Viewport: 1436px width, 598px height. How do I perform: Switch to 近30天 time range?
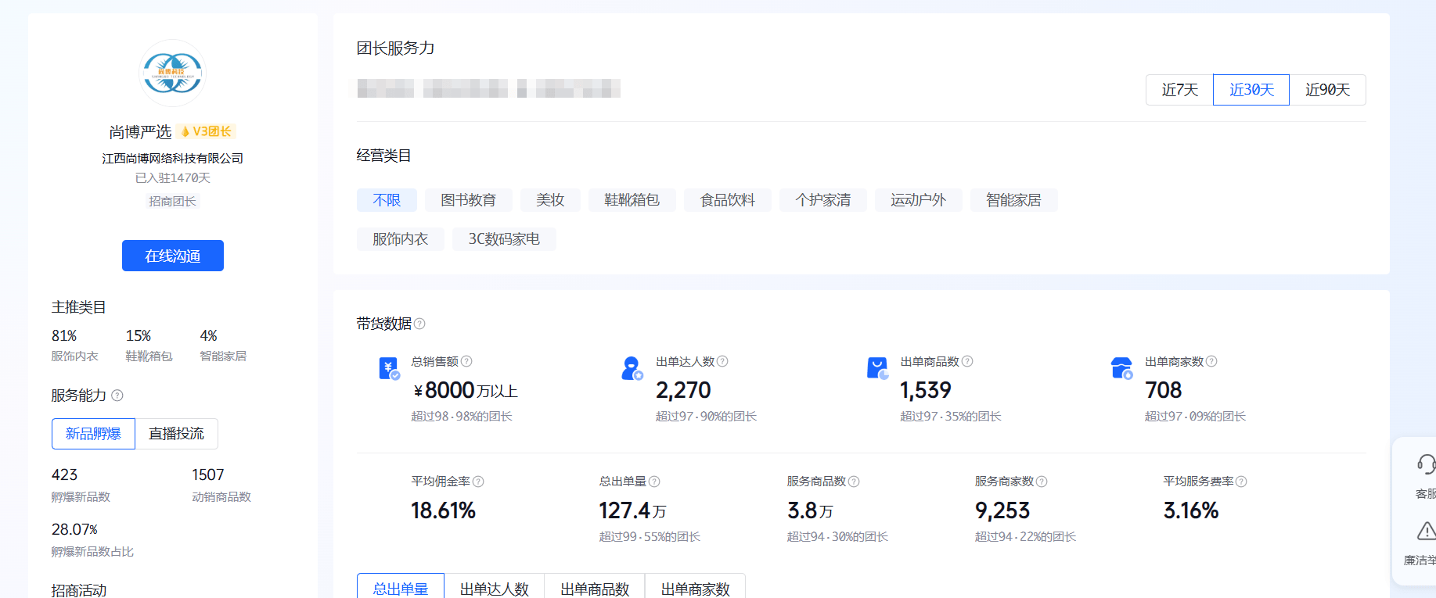[1251, 90]
